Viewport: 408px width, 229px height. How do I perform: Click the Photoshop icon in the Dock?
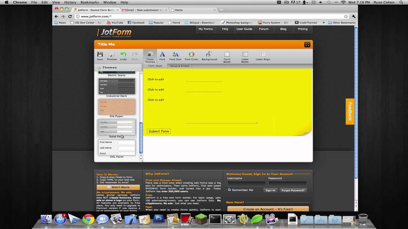158,219
